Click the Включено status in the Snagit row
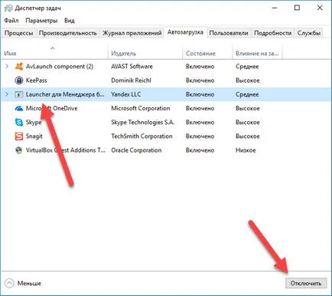This screenshot has height=296, width=332. pyautogui.click(x=200, y=136)
